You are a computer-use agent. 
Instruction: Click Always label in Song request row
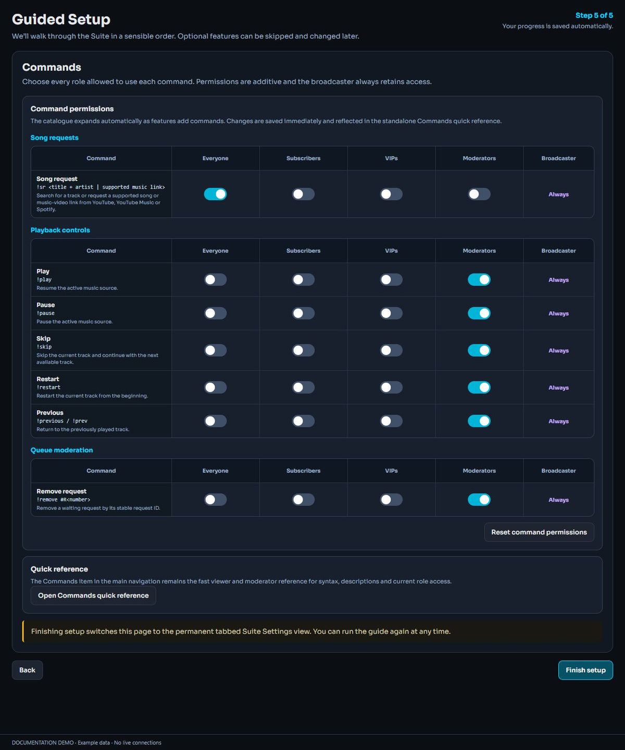[558, 194]
